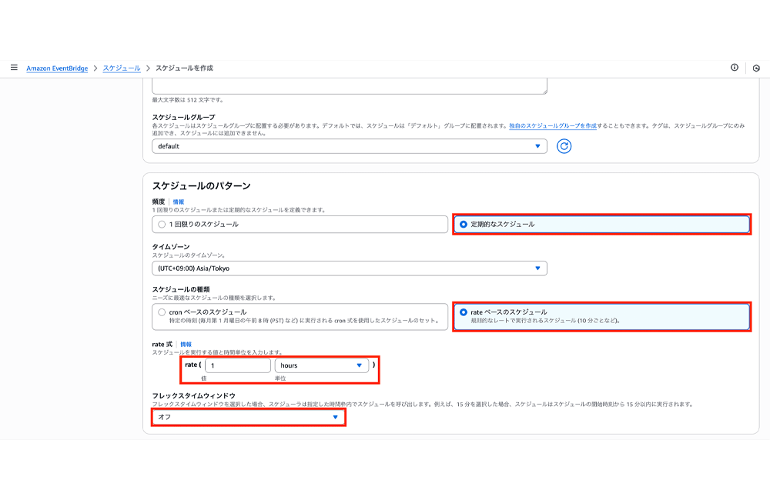Open CloudShell from the top bar icon

[x=755, y=68]
